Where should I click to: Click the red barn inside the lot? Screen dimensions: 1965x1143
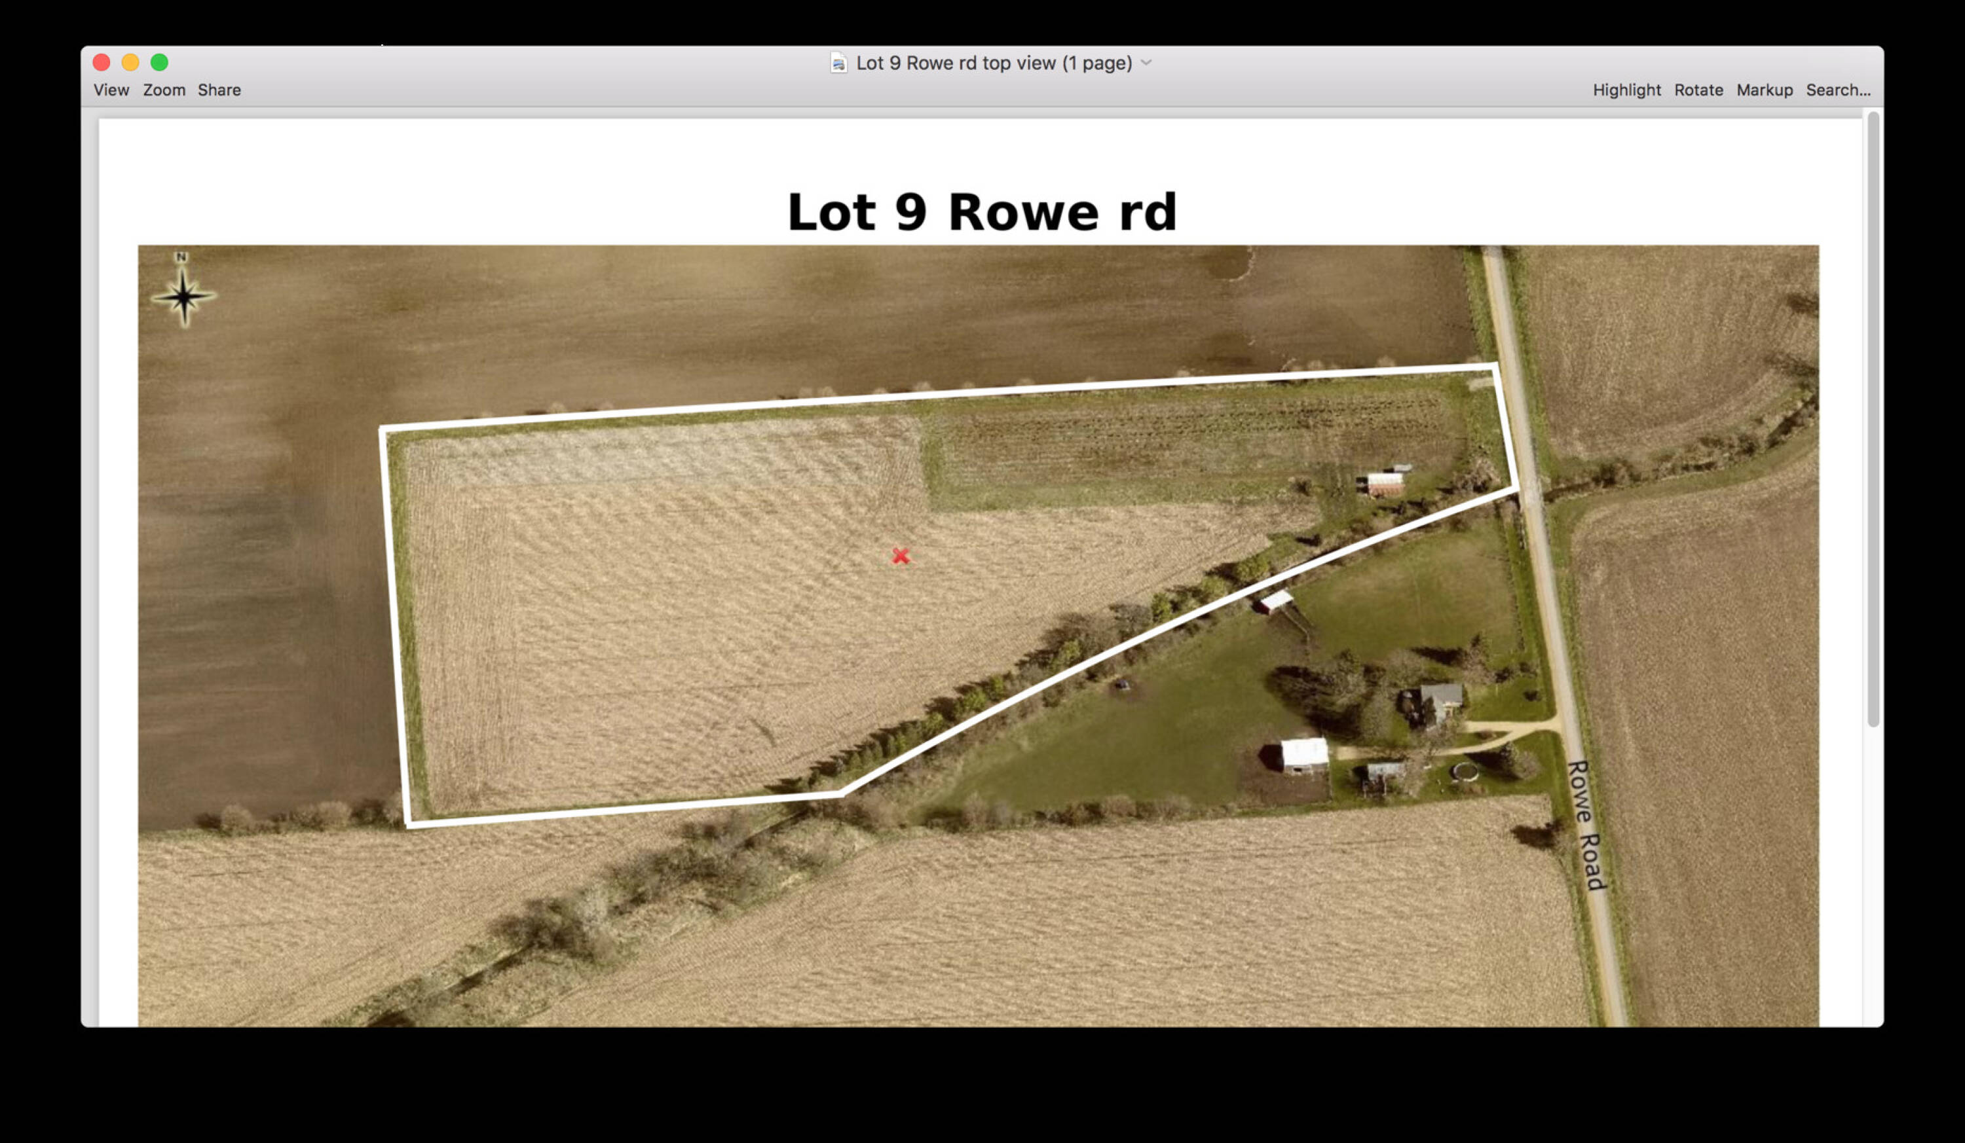(x=1385, y=484)
